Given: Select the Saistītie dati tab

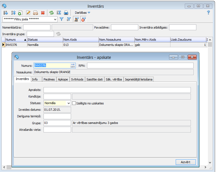Looking at the screenshot, I should pos(94,79).
